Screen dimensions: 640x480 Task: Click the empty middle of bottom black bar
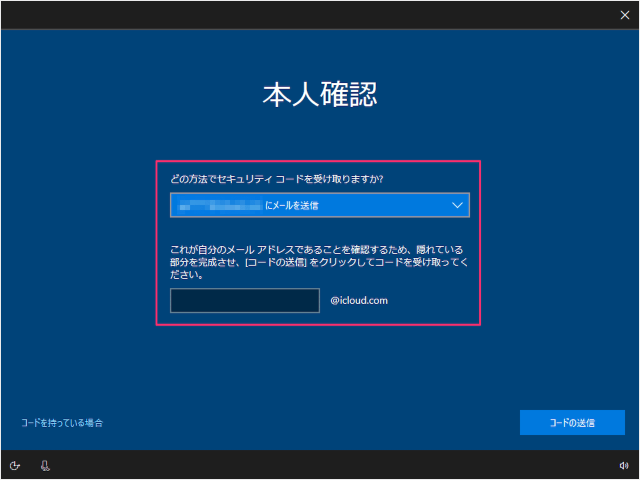click(x=320, y=465)
